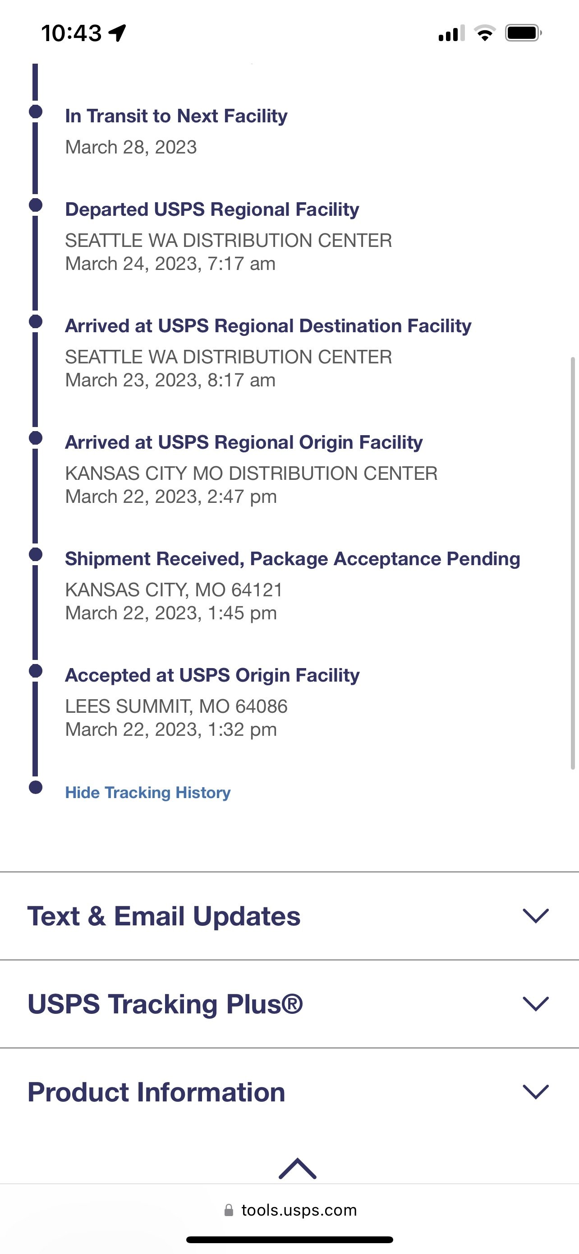Select the In Transit to Next Facility marker

[36, 111]
